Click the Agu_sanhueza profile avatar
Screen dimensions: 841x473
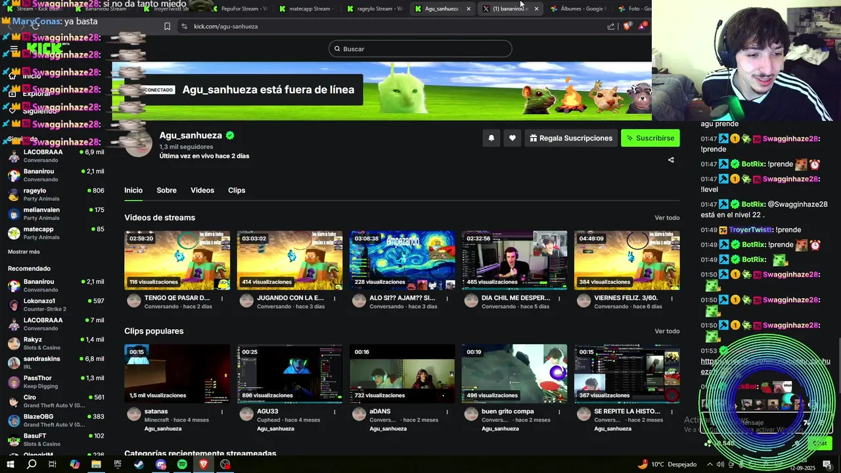[x=139, y=143]
